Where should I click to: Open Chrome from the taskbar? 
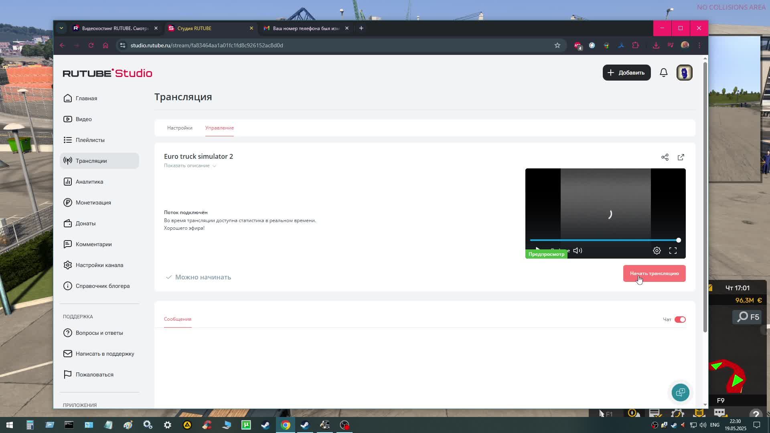286,425
